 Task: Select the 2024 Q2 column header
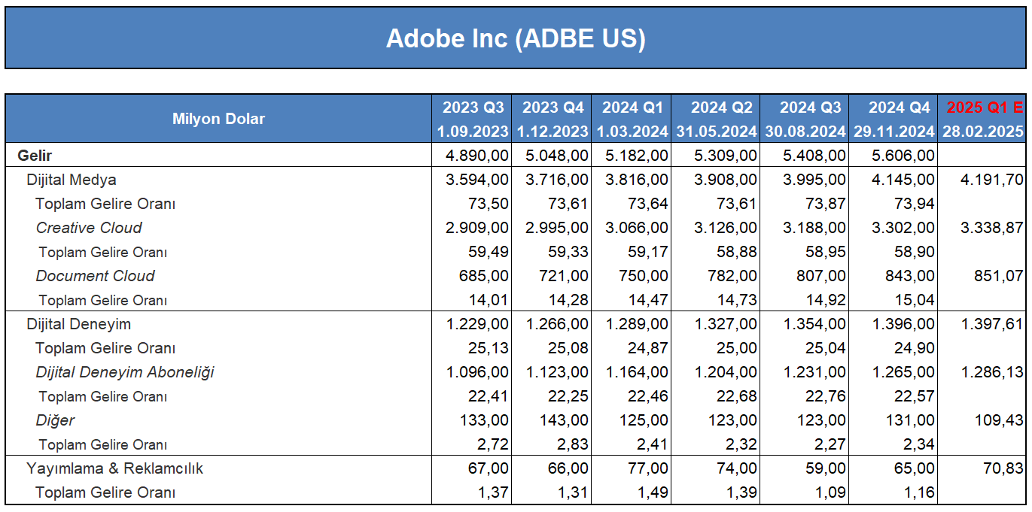point(722,107)
